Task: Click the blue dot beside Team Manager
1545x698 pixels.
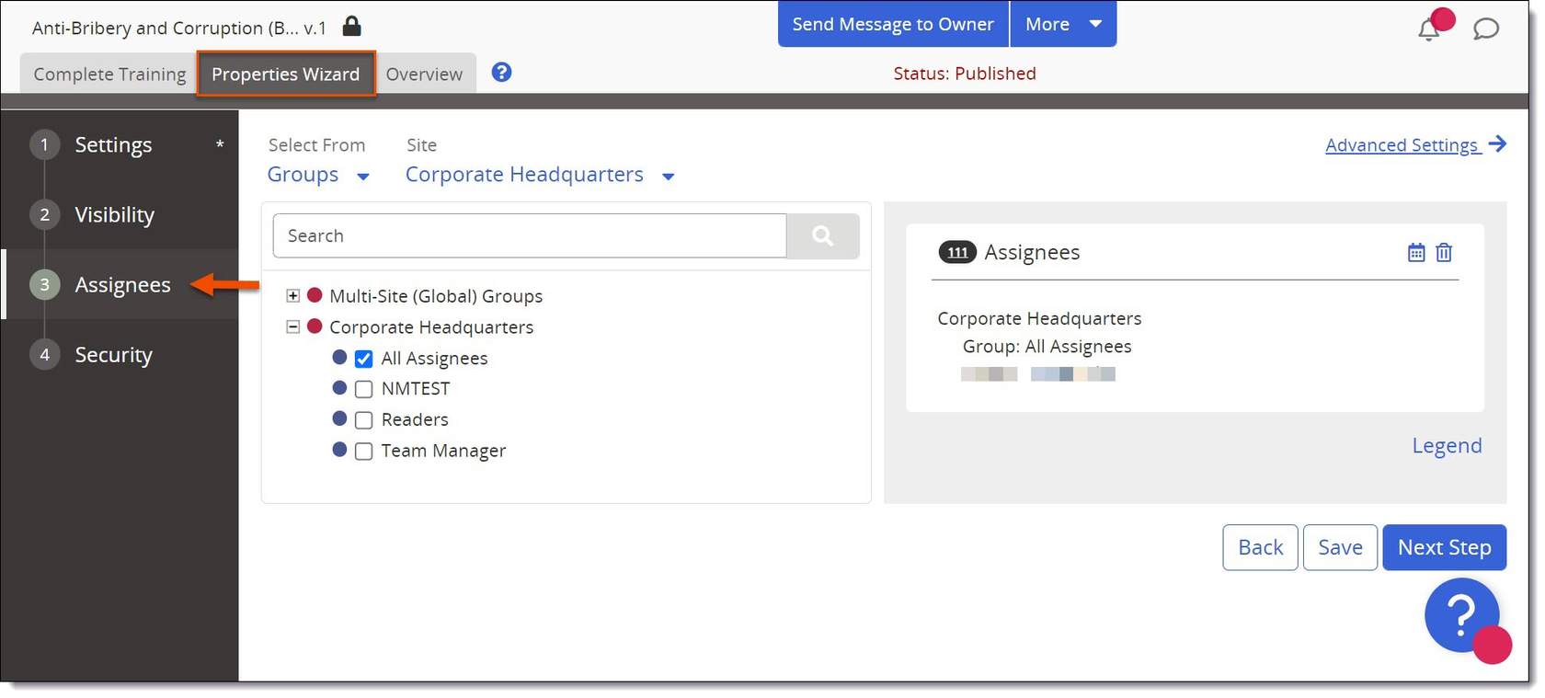Action: (339, 450)
